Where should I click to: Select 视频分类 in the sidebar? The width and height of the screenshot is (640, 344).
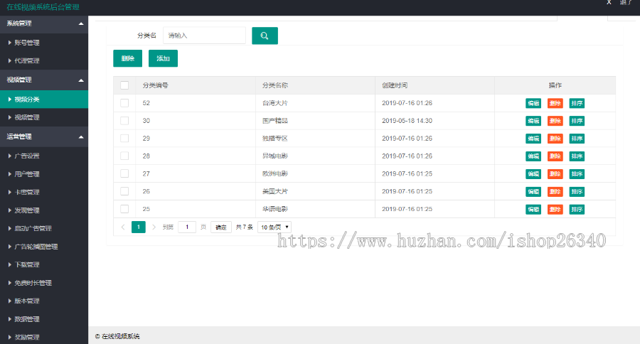coord(44,100)
